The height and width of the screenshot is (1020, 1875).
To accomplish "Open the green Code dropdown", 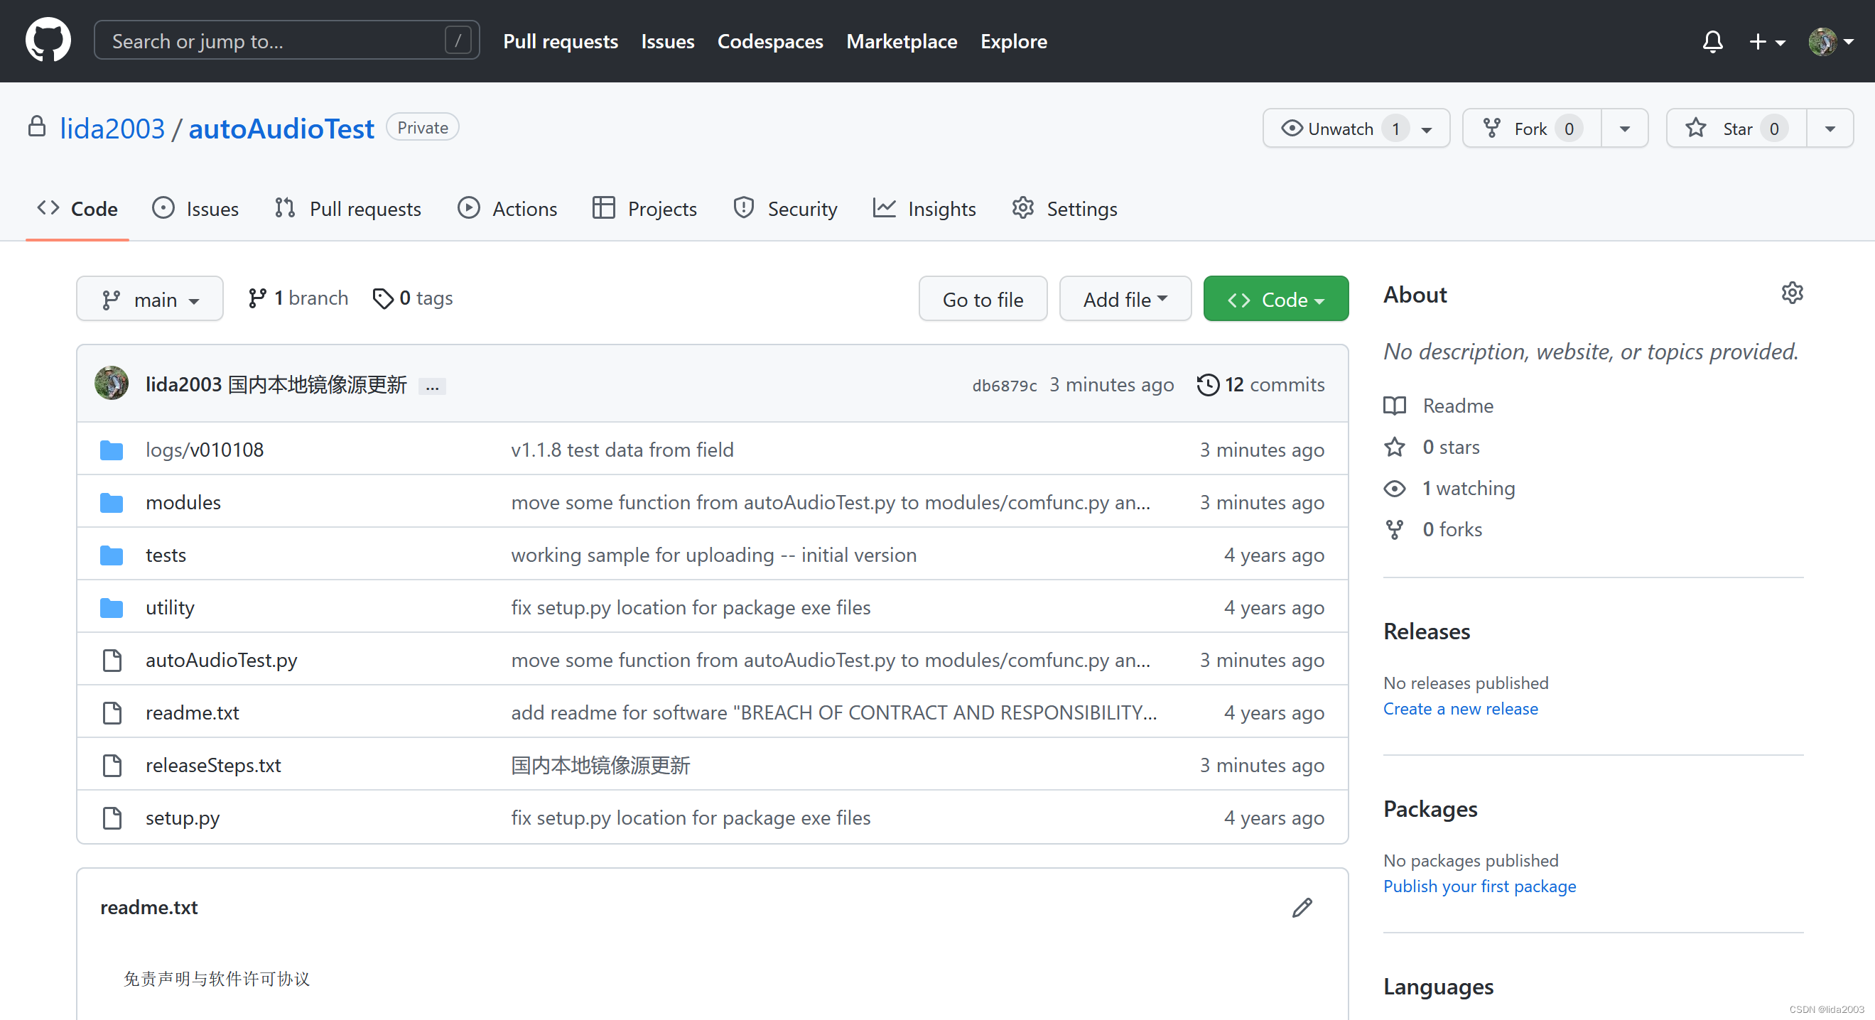I will click(x=1275, y=299).
